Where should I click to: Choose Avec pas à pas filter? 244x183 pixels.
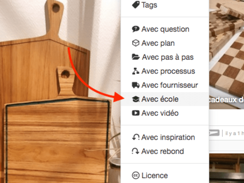coord(165,57)
